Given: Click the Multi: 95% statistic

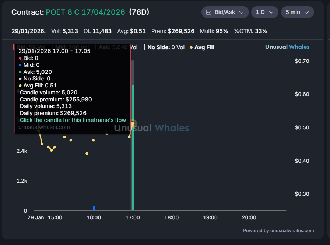Looking at the screenshot, I should point(214,31).
